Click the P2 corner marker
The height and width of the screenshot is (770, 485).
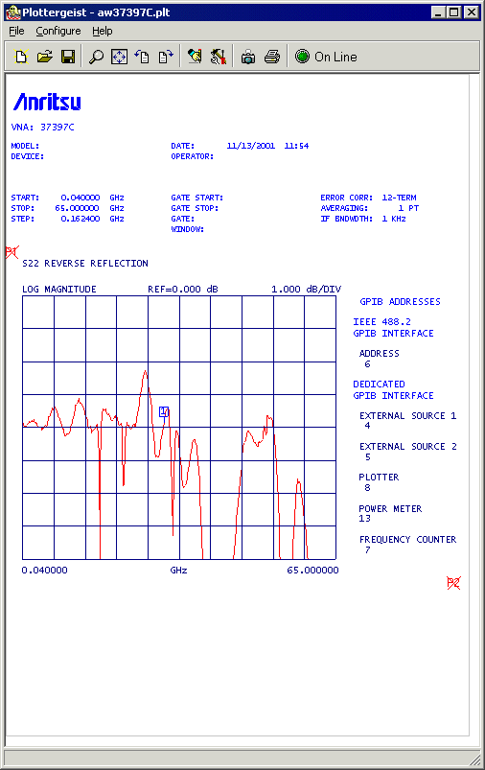453,583
